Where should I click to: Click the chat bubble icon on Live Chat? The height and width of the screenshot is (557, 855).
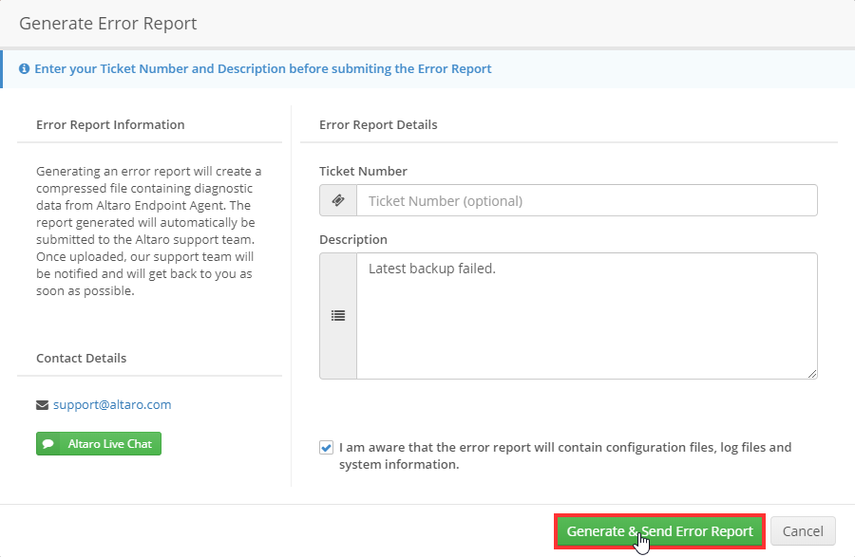click(x=48, y=444)
